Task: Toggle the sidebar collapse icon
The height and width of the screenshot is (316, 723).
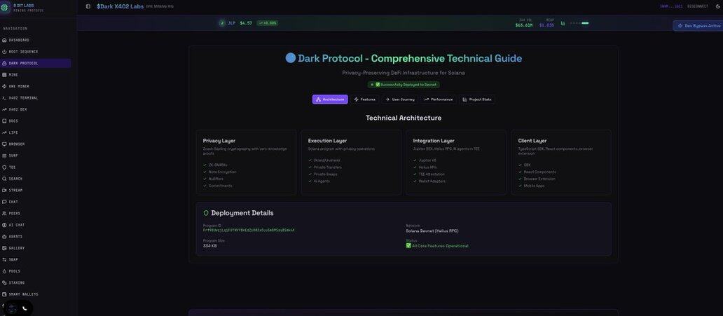Action: [88, 6]
